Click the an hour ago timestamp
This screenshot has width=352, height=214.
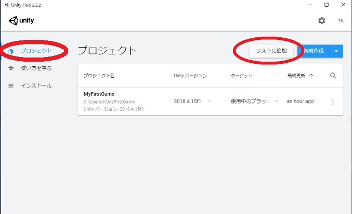(300, 101)
